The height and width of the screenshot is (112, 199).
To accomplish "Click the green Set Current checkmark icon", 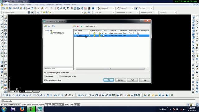I will click(81, 26).
